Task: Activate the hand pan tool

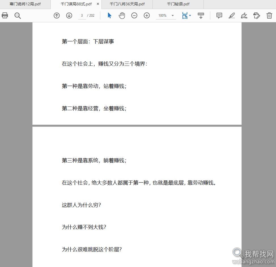Action: pyautogui.click(x=122, y=16)
